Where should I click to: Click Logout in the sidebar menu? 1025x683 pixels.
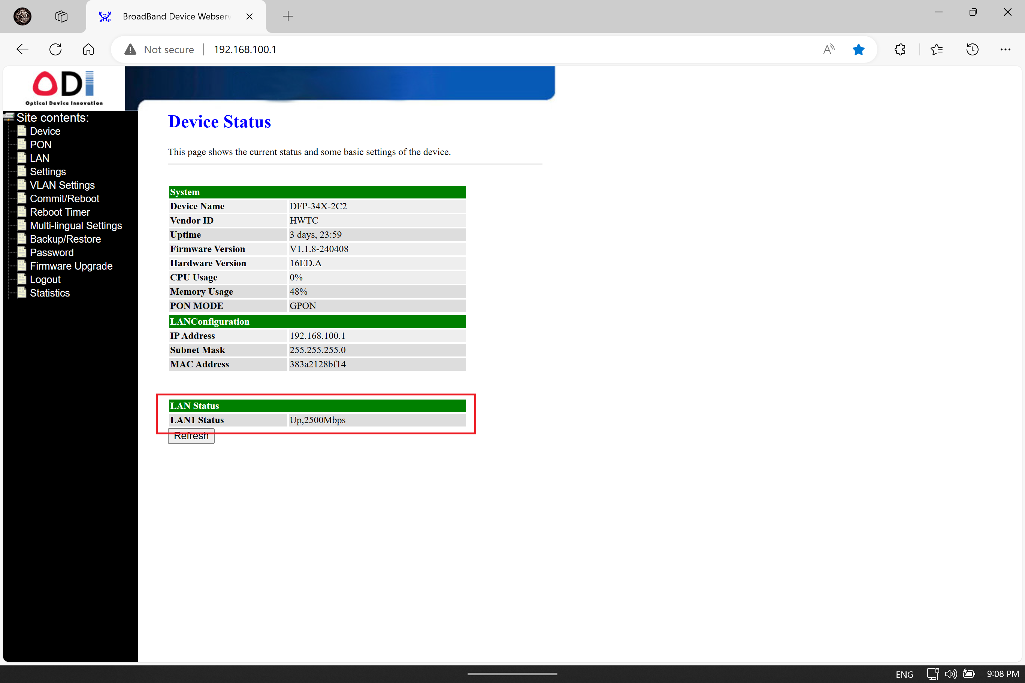(x=45, y=280)
